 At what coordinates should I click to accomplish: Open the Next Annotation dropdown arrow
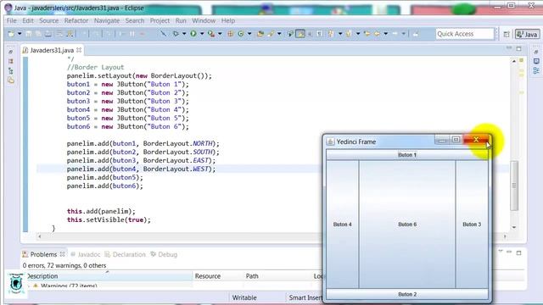click(x=340, y=34)
